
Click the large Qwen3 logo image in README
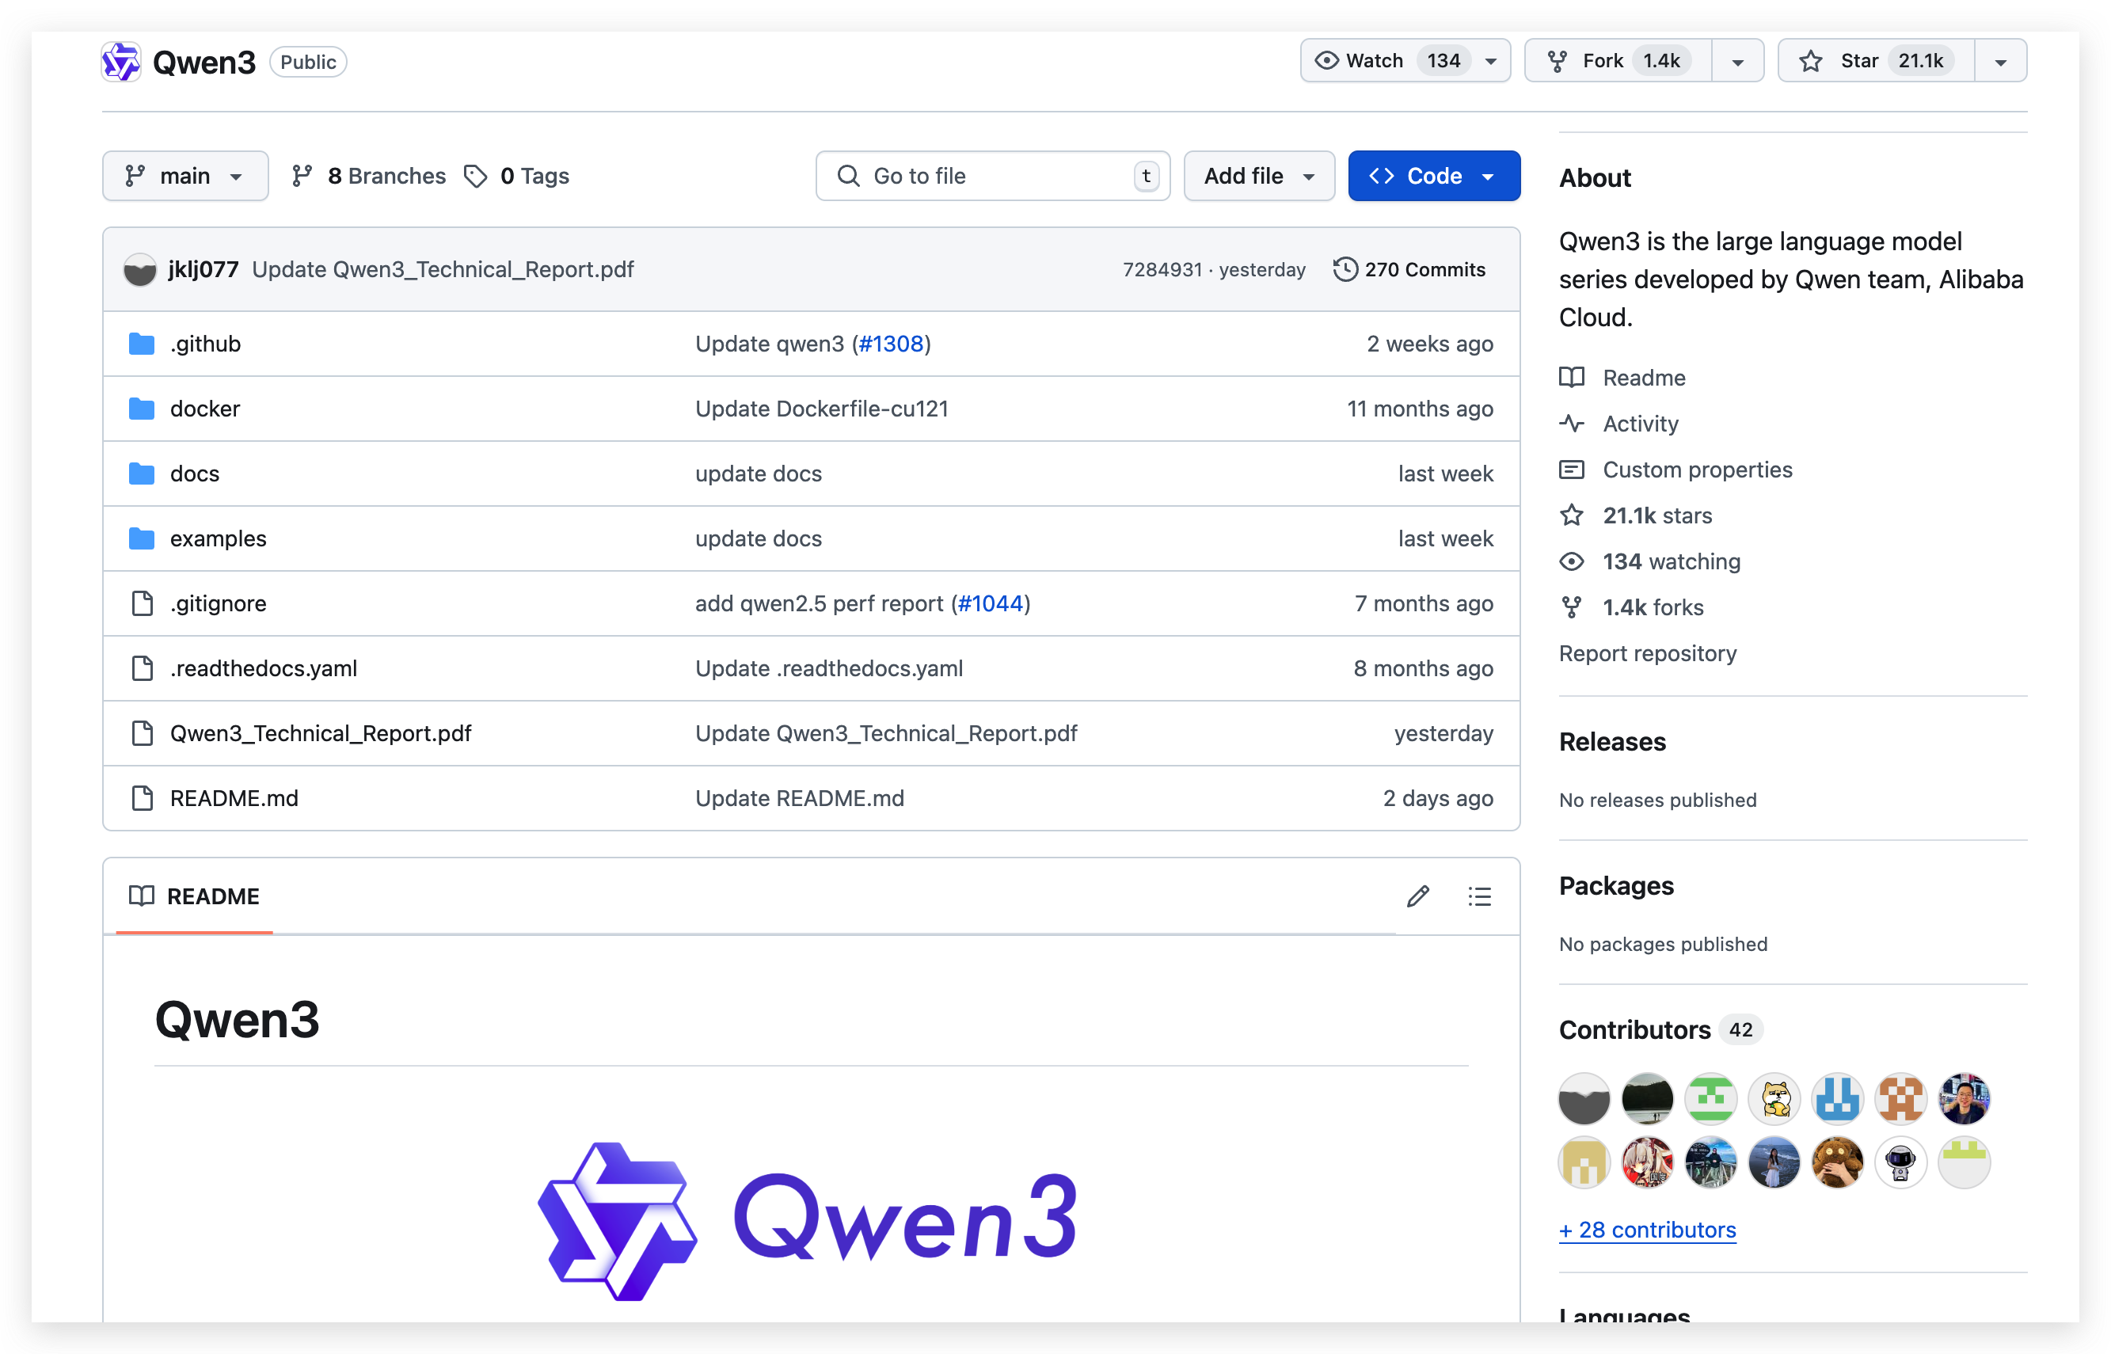tap(808, 1220)
